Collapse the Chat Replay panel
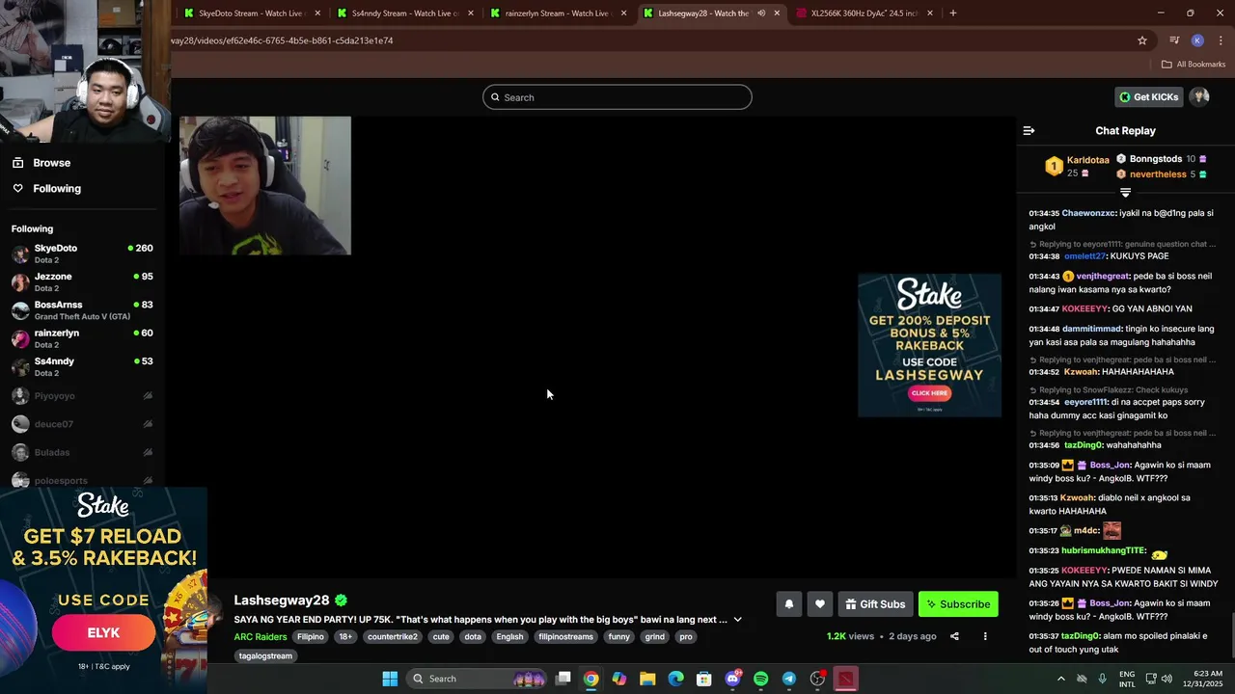 1029,130
